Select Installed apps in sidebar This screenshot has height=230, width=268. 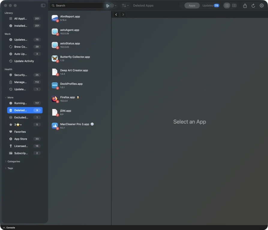coord(25,26)
